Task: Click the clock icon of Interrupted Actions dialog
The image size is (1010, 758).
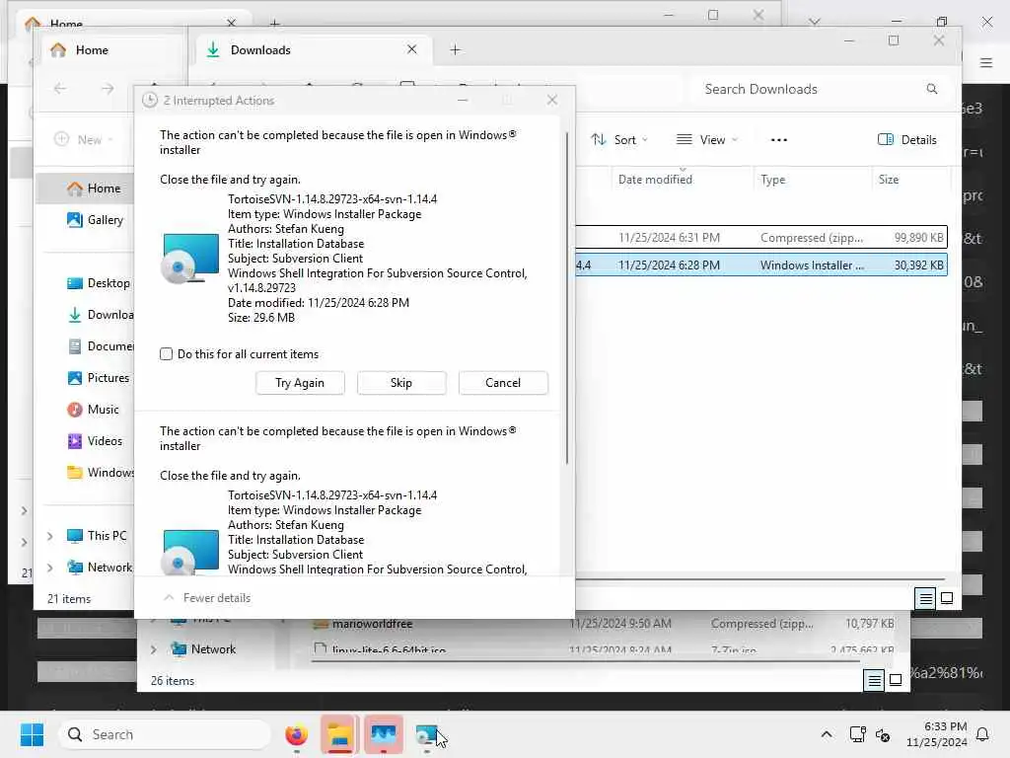Action: point(150,100)
